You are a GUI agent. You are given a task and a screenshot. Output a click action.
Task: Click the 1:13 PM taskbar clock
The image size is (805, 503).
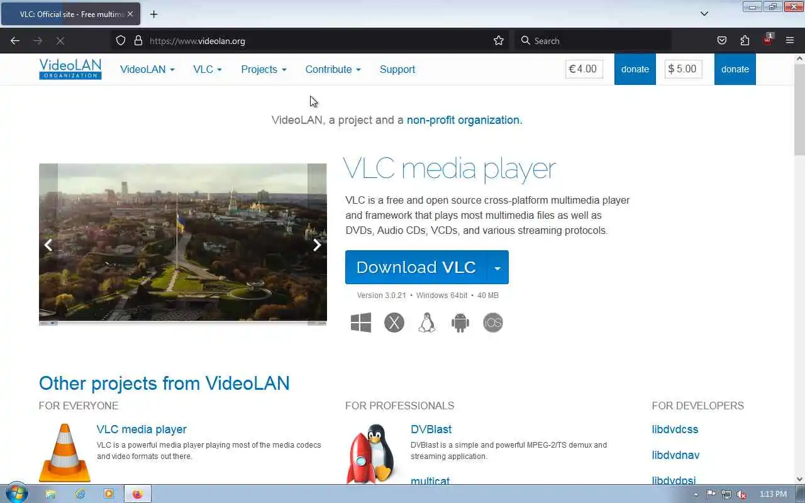click(773, 494)
